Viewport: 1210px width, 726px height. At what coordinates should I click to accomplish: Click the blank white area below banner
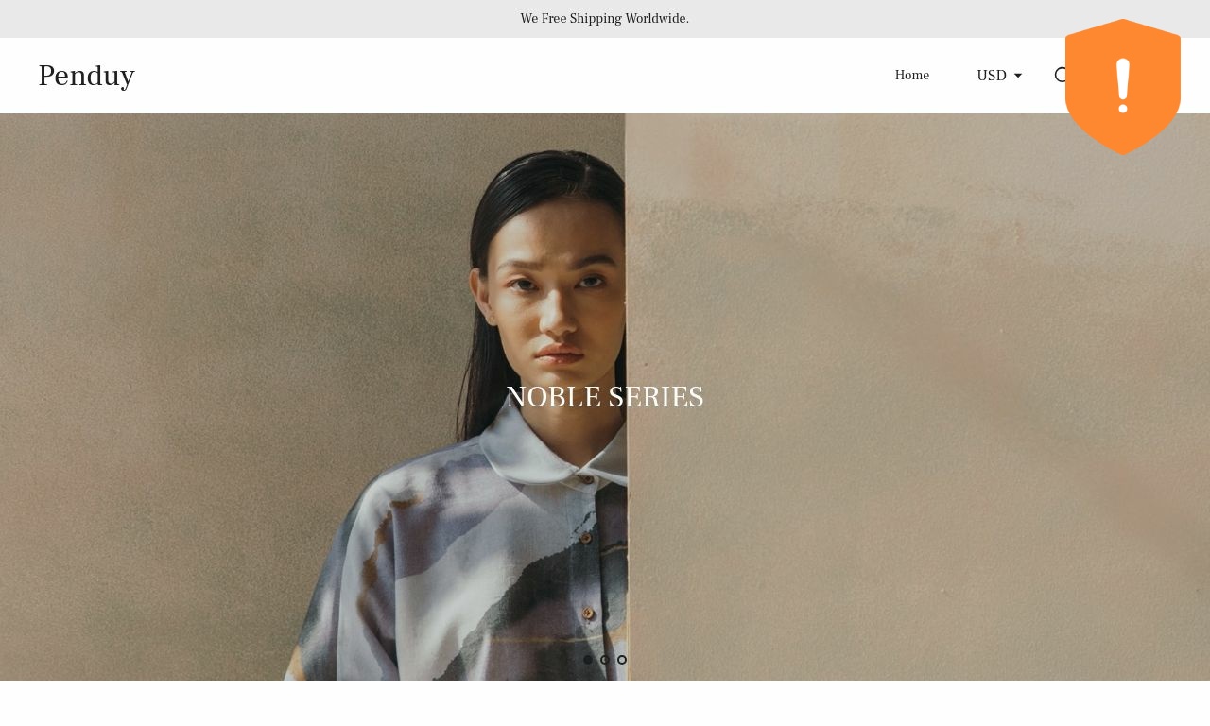(x=605, y=703)
